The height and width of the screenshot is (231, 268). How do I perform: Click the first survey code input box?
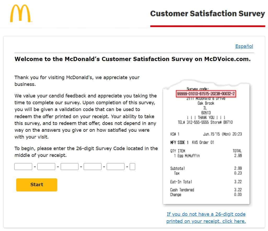coord(23,167)
